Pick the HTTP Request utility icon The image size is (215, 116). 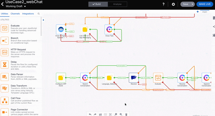[5, 52]
